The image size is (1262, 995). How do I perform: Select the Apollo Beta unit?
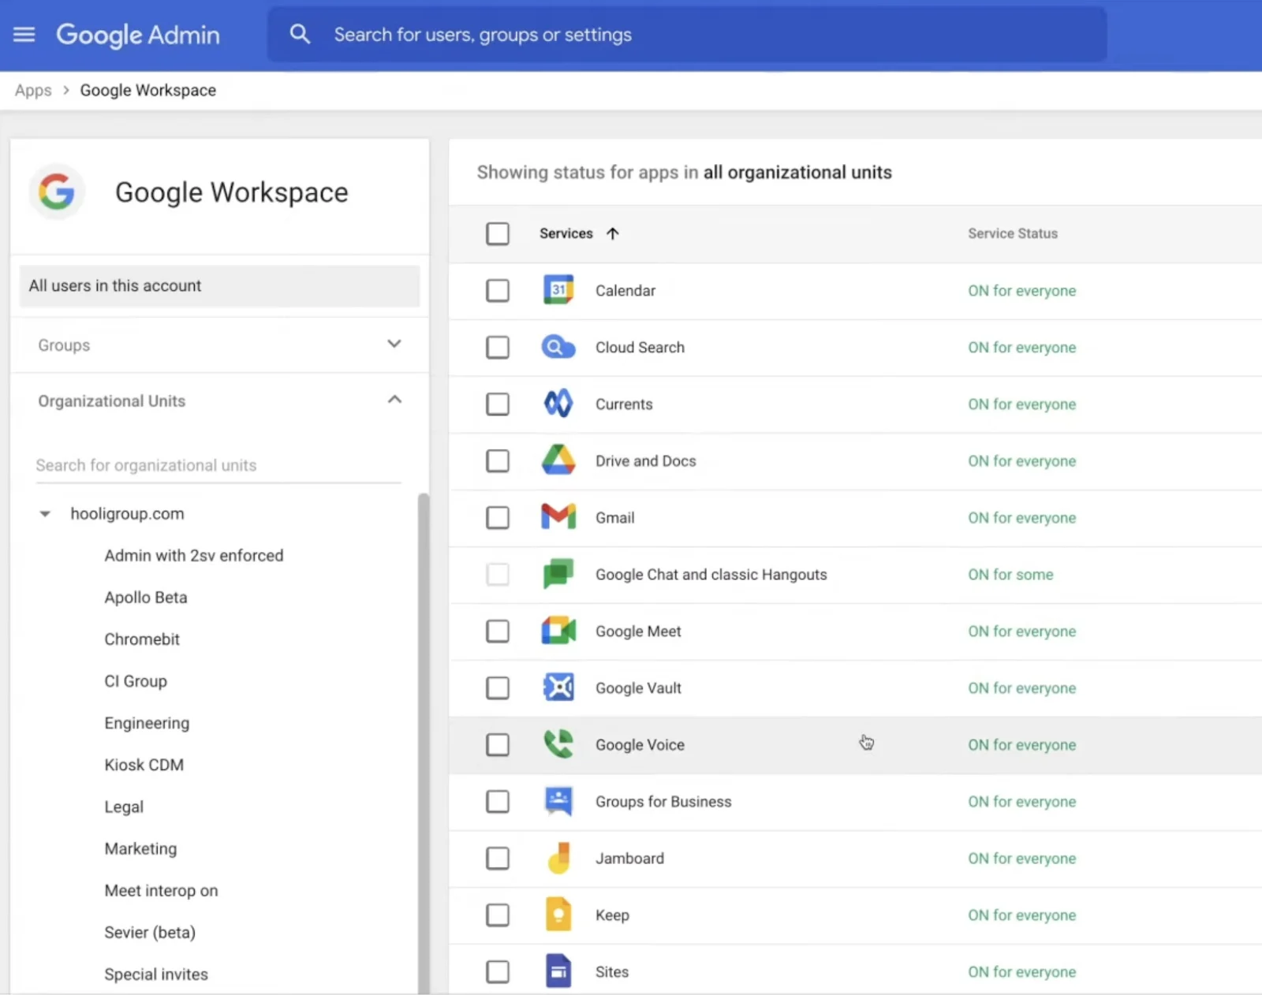[146, 597]
